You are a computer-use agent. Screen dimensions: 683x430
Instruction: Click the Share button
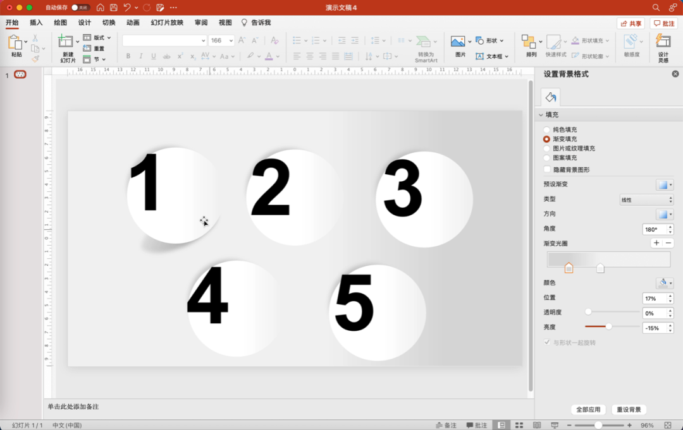[x=631, y=23]
